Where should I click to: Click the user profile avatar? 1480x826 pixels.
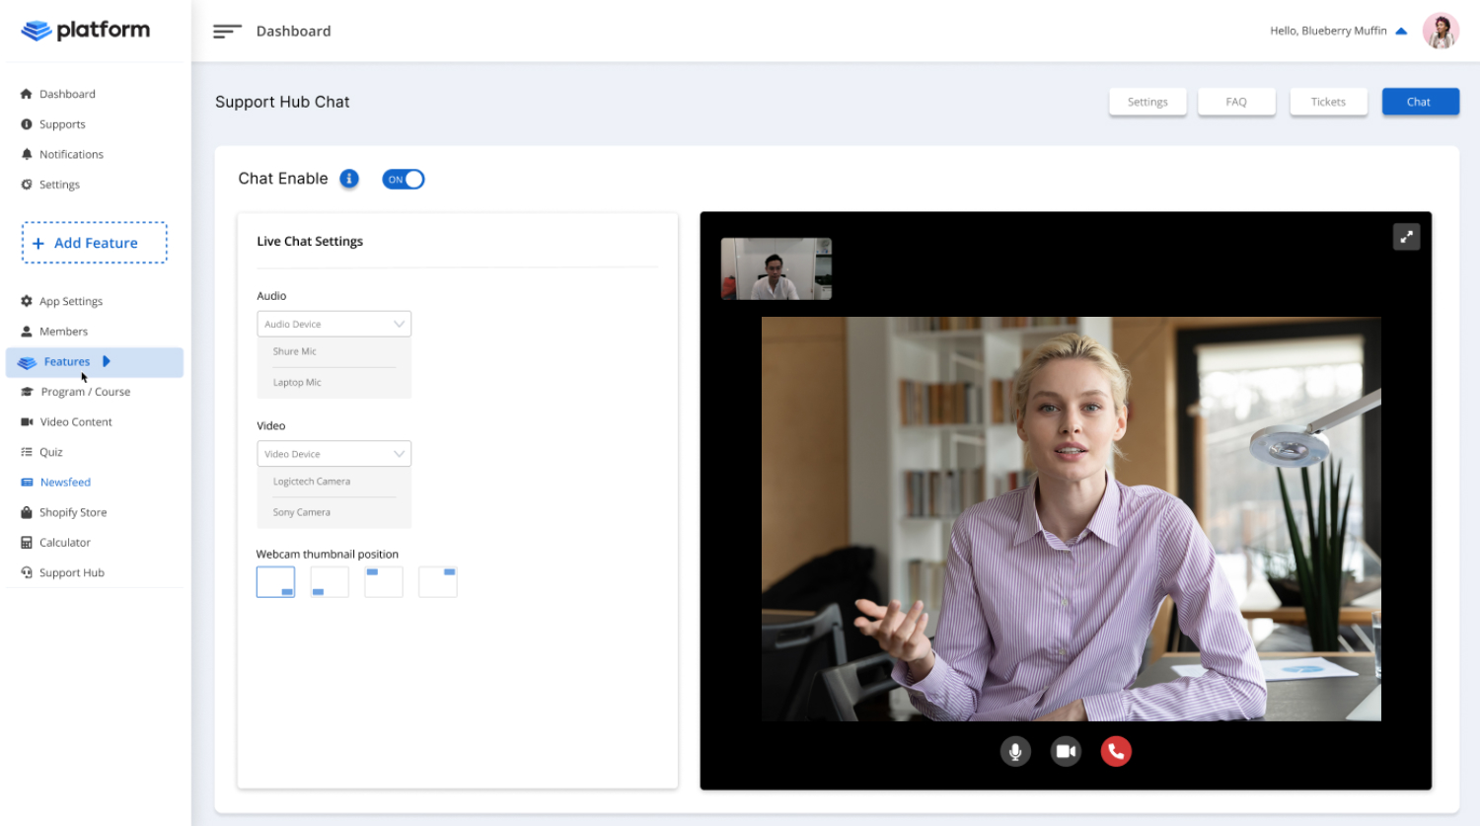pyautogui.click(x=1440, y=31)
